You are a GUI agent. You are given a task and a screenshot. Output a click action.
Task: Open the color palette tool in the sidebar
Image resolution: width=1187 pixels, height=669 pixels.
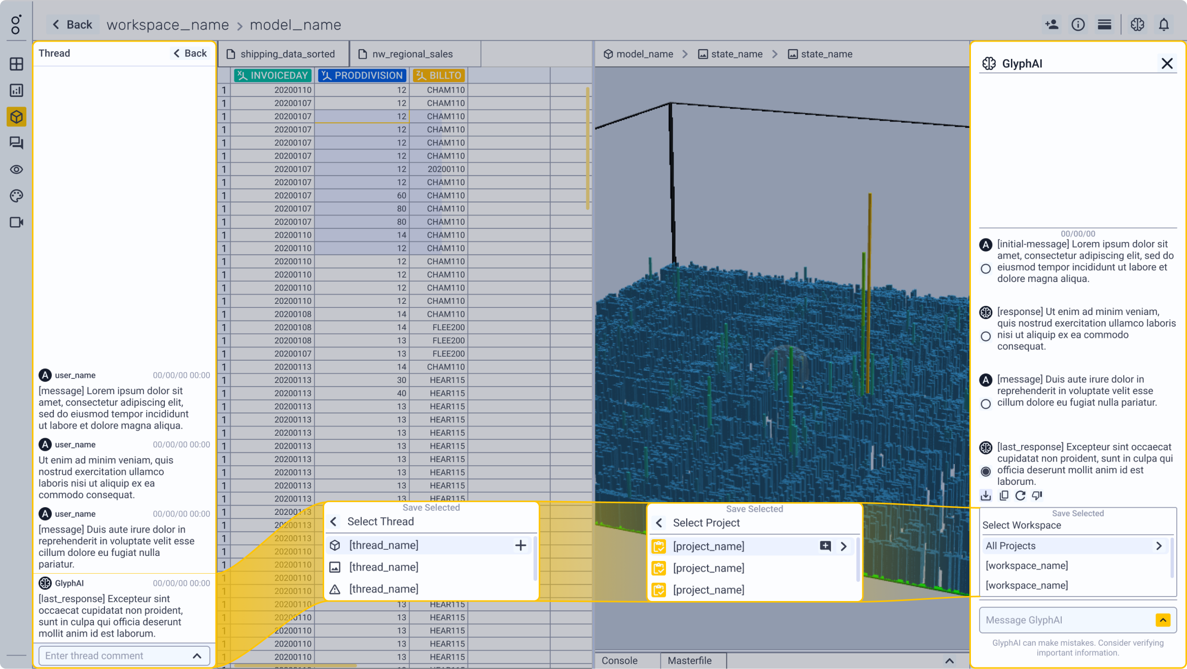[16, 196]
